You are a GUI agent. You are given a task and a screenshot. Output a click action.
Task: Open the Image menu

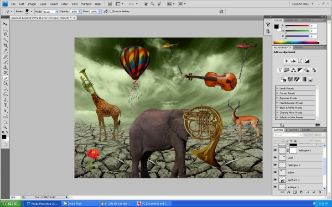[x=32, y=4]
